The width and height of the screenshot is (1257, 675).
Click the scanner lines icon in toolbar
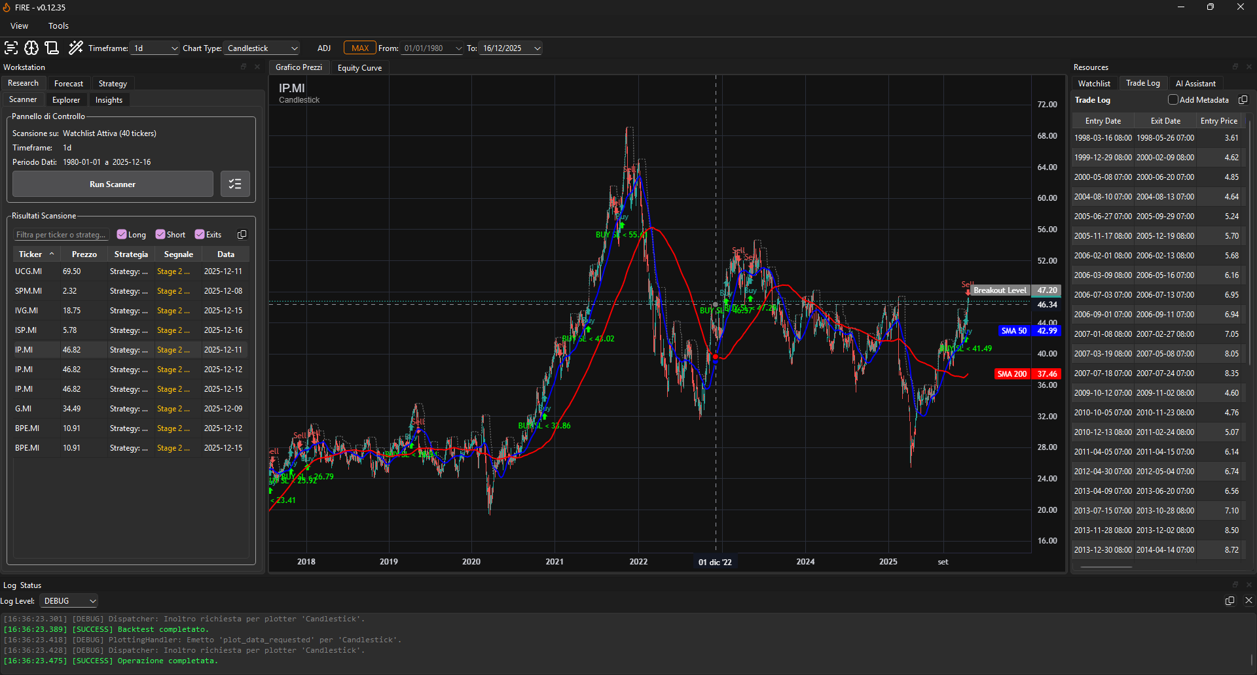tap(10, 48)
